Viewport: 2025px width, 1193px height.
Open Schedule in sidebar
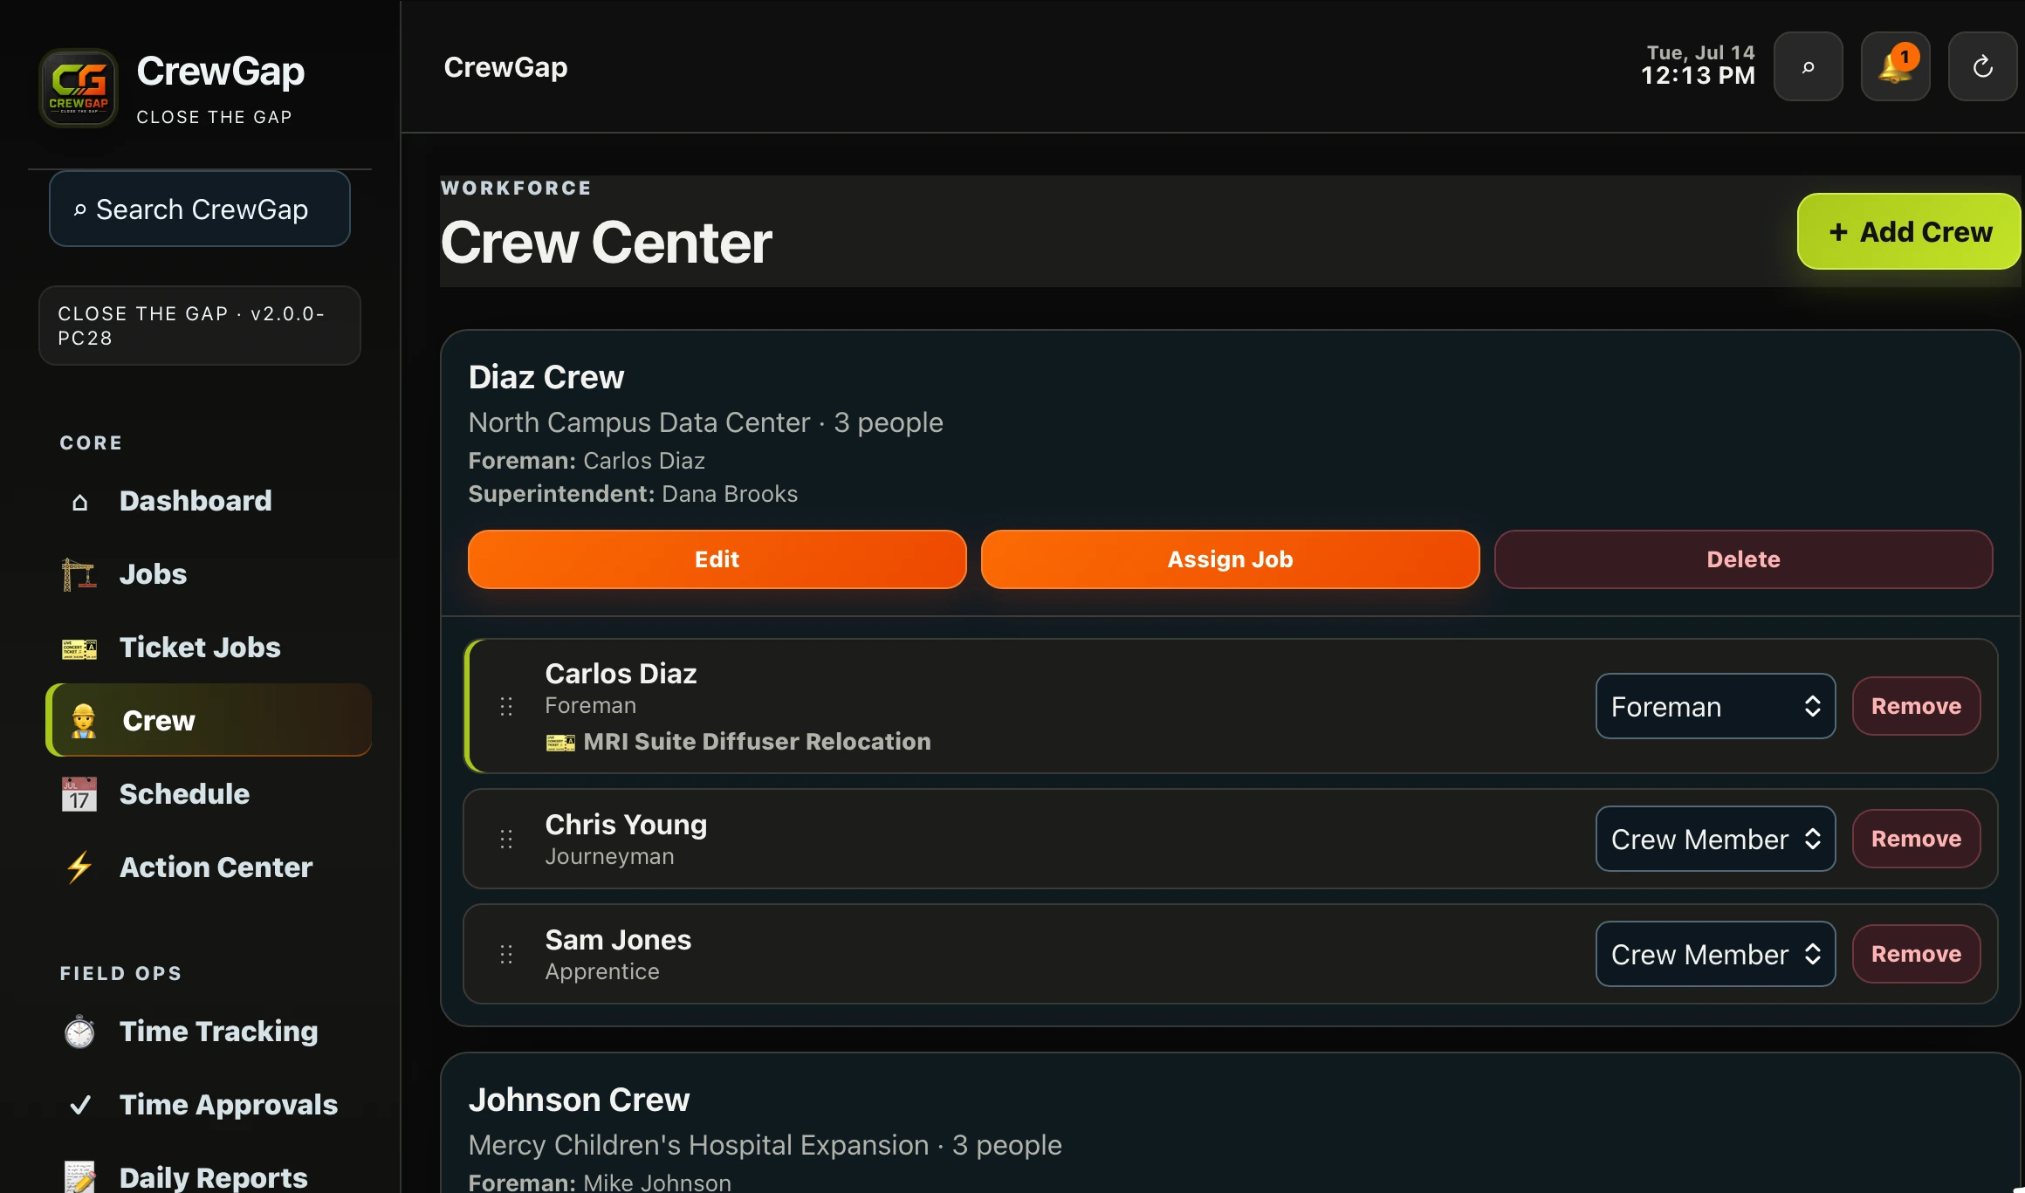point(209,794)
